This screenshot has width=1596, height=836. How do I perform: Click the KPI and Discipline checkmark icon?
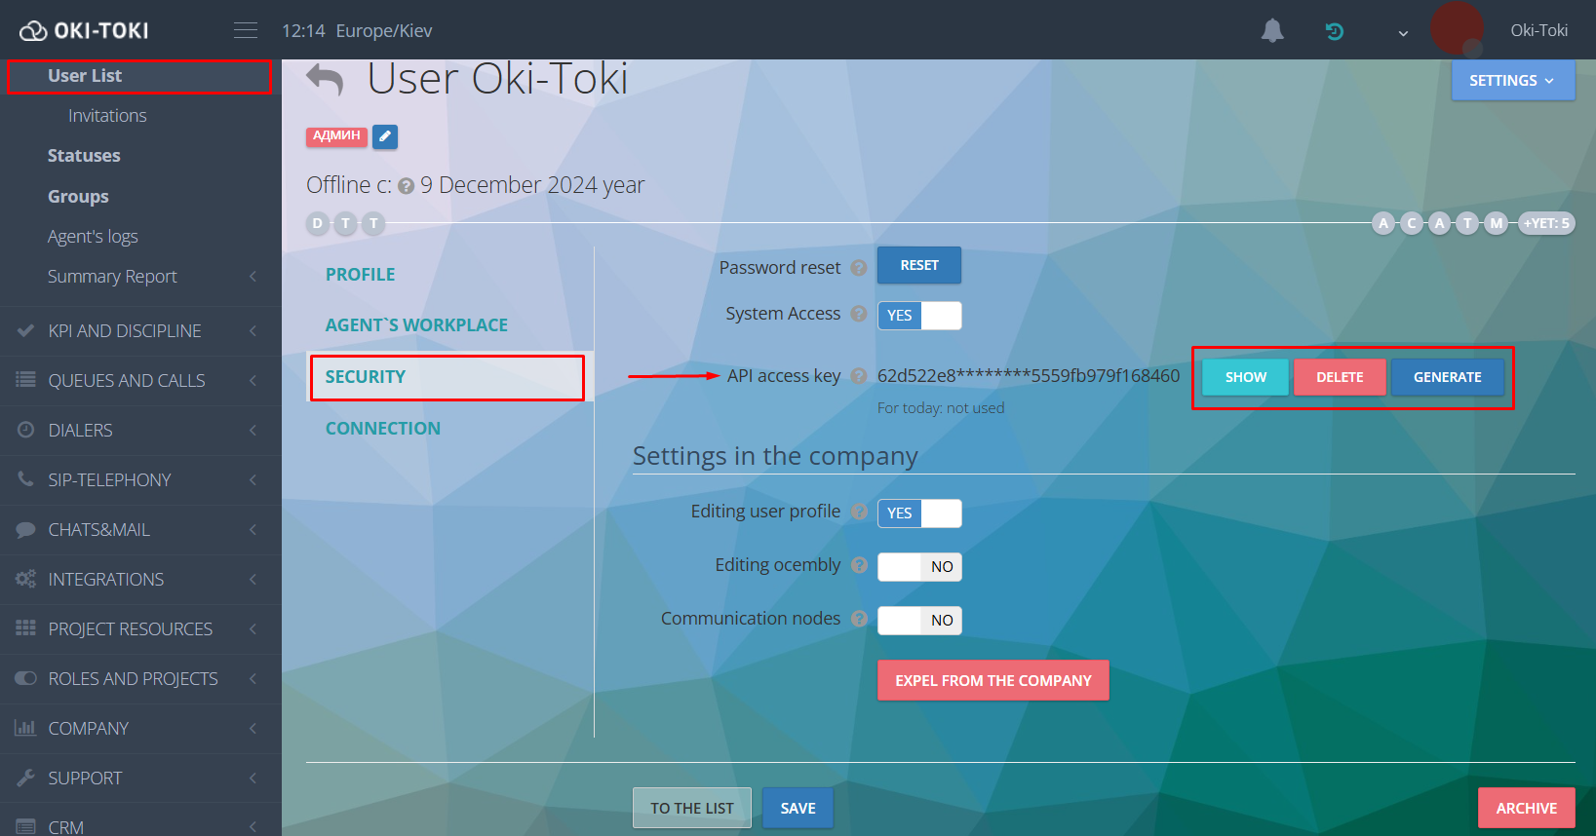(x=26, y=330)
